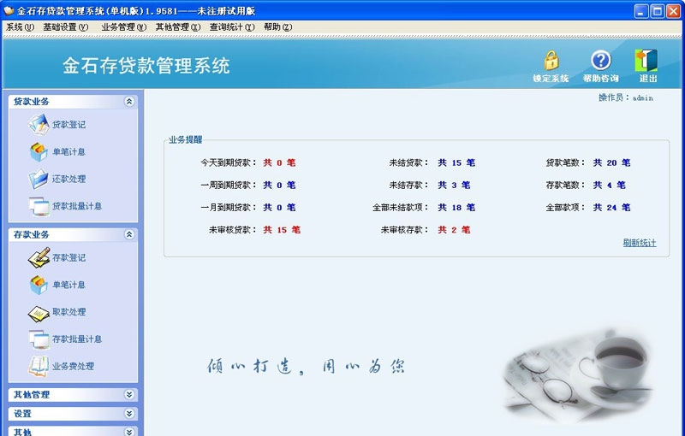
Task: Click 未审核贷款 共 15 笔 value
Action: pos(282,230)
